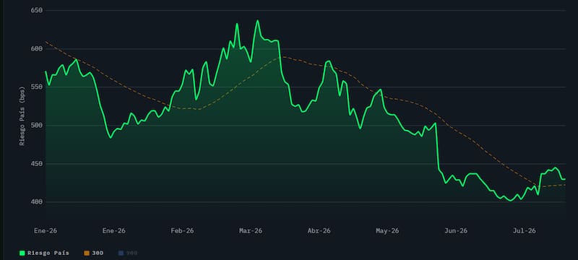Select the May-26 x-axis label
The image size is (578, 260).
point(387,231)
